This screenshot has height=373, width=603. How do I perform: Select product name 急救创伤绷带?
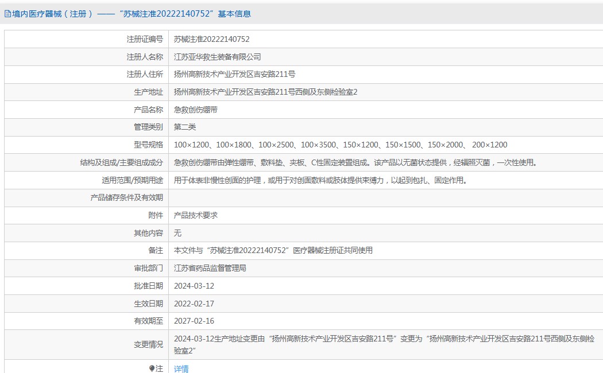click(x=196, y=110)
